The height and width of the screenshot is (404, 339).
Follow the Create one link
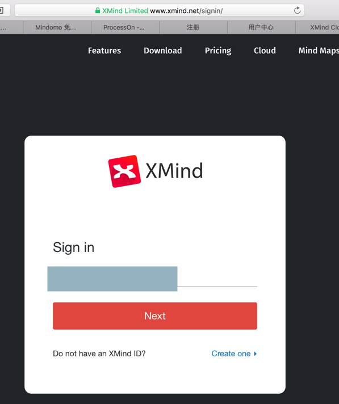coord(231,354)
